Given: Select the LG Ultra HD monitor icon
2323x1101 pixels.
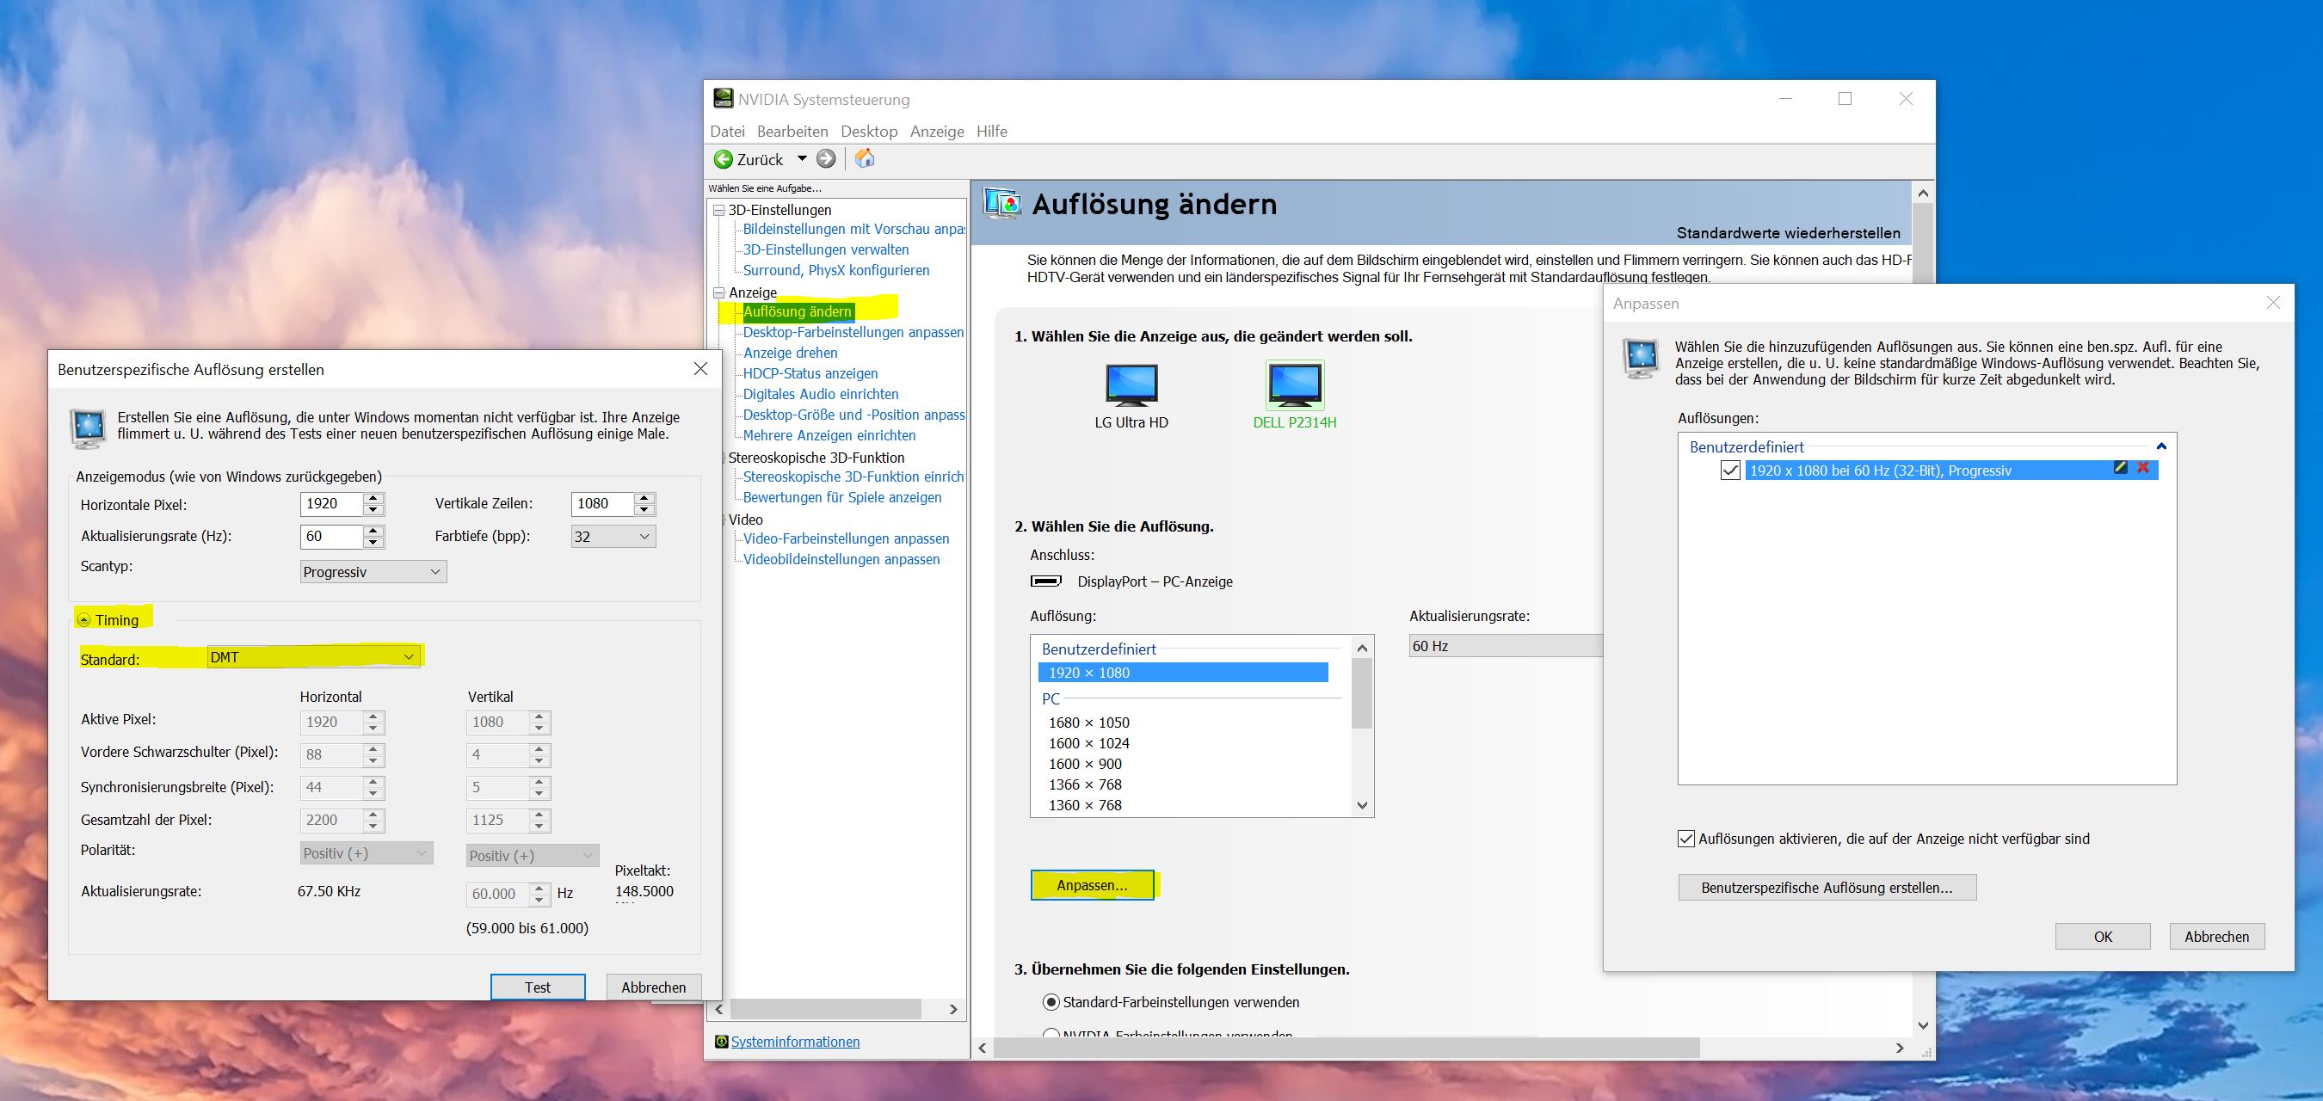Looking at the screenshot, I should (x=1131, y=385).
